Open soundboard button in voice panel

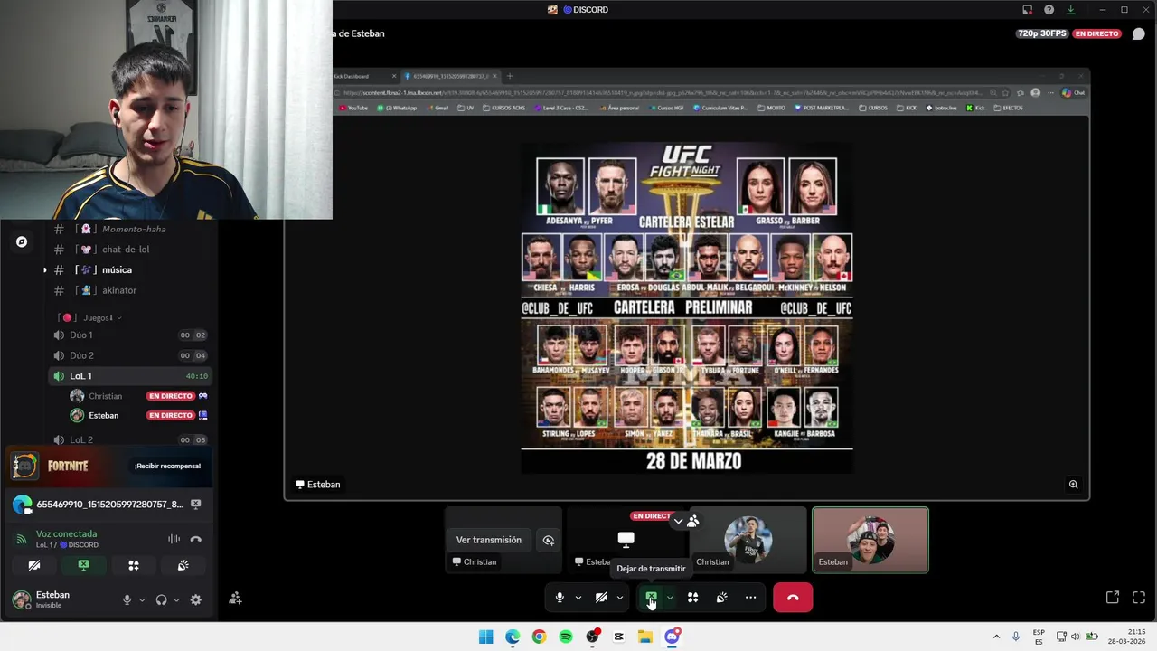pyautogui.click(x=183, y=566)
